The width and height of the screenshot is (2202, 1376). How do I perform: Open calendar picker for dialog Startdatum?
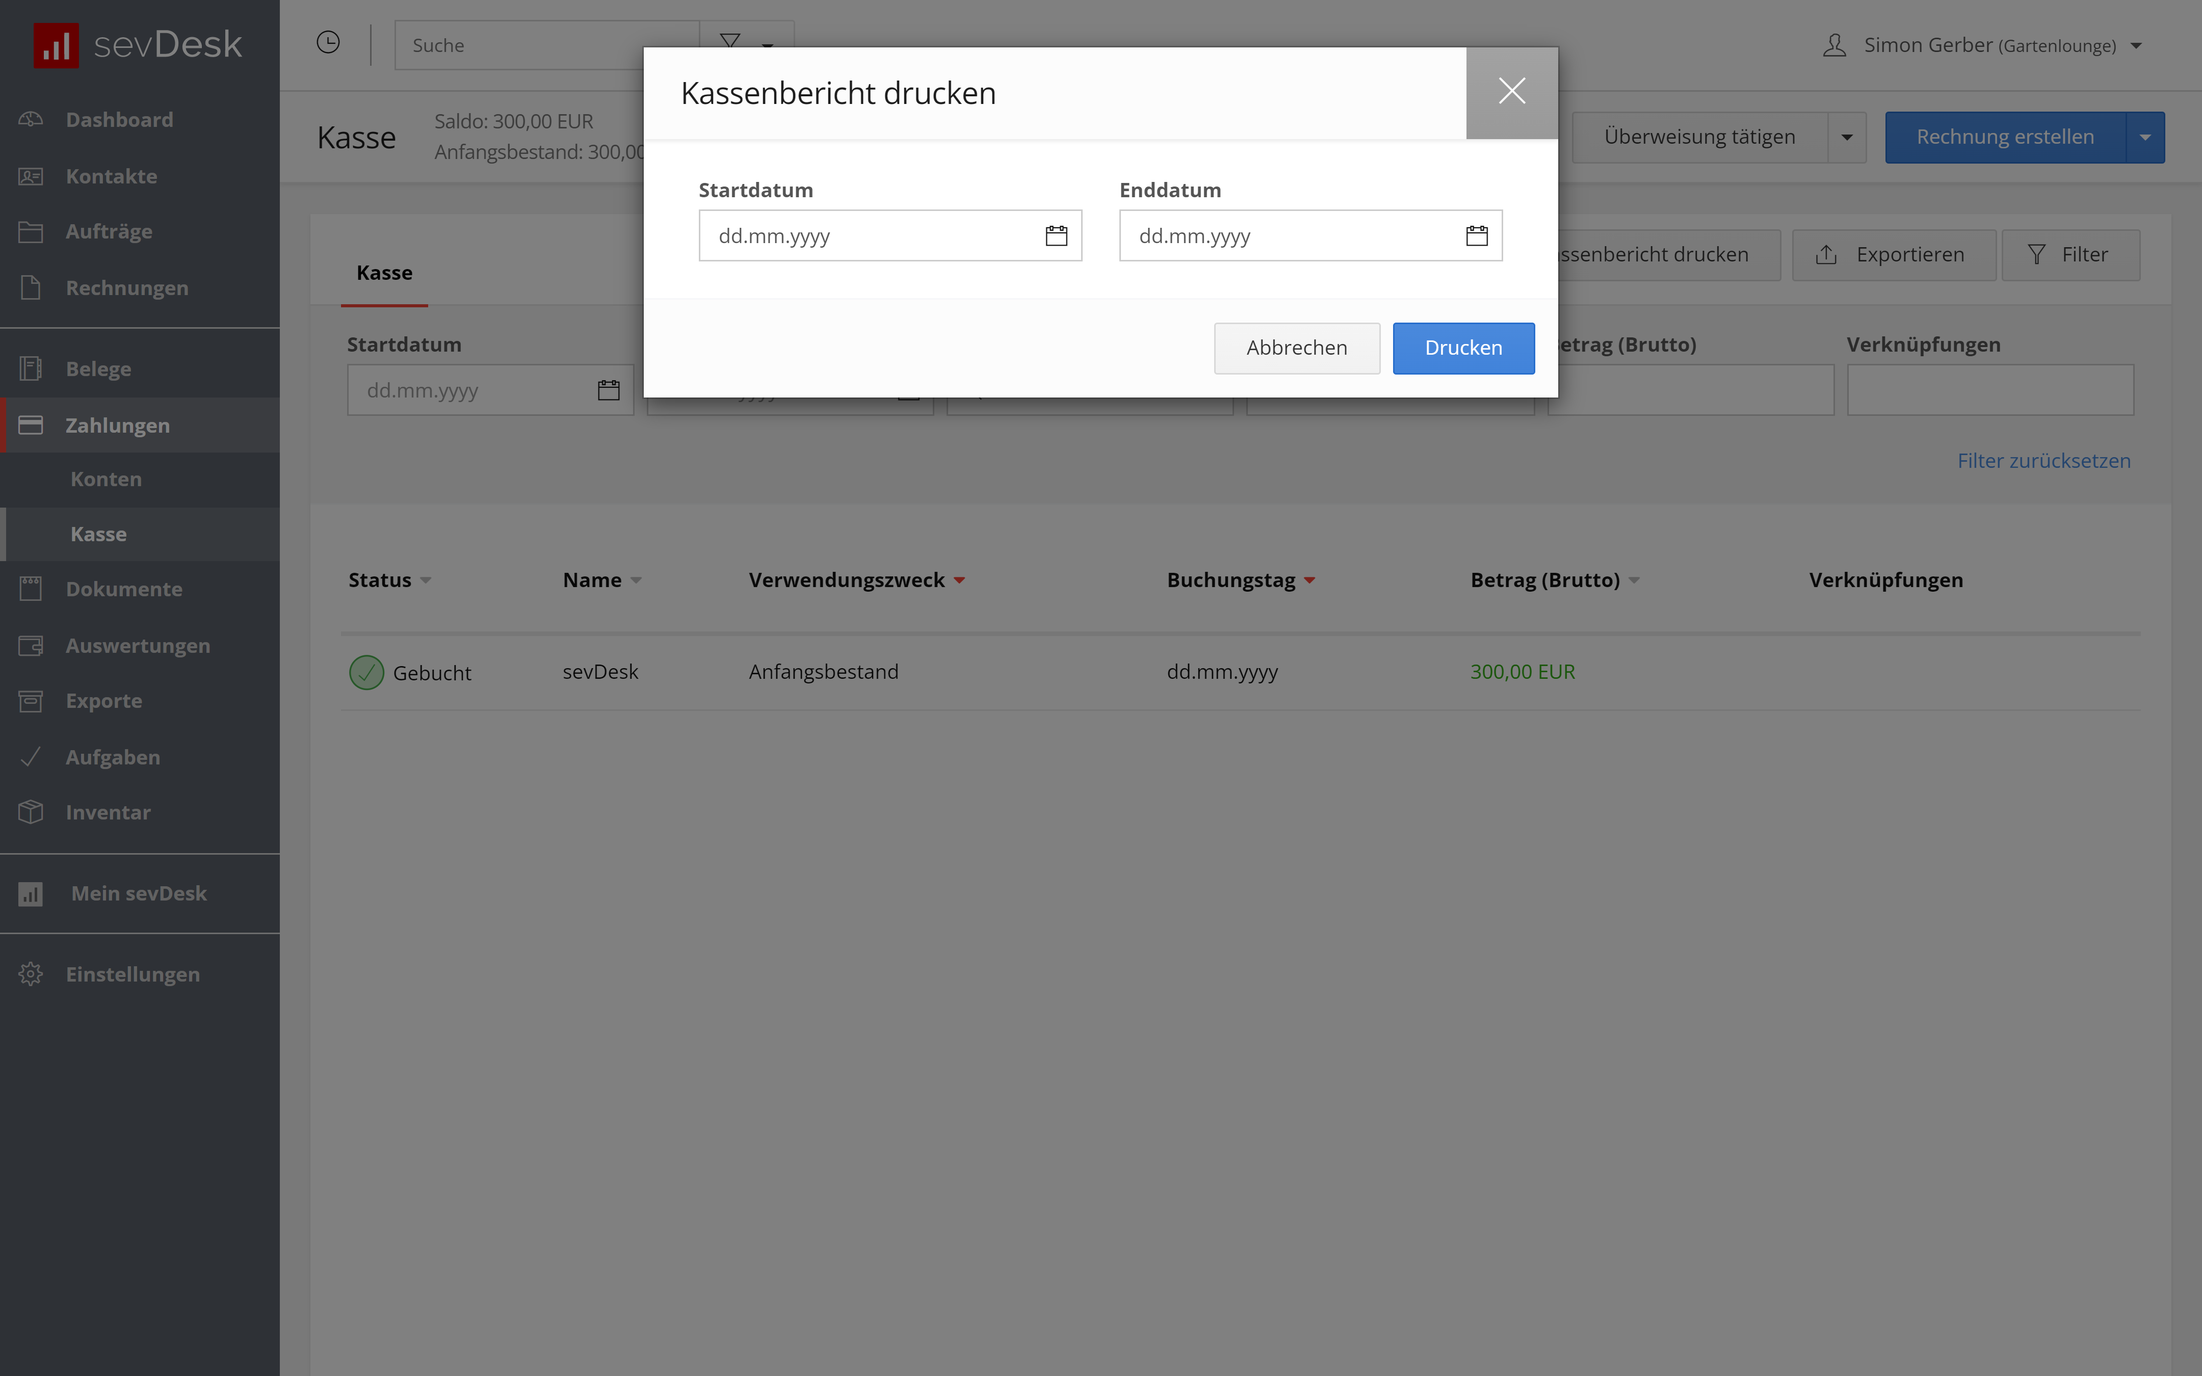coord(1056,235)
